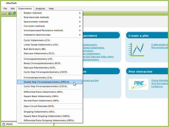This screenshot has width=169, height=127.
Task: Select Square Wave Stripping Voltammetry (SWSV)
Action: point(50,116)
